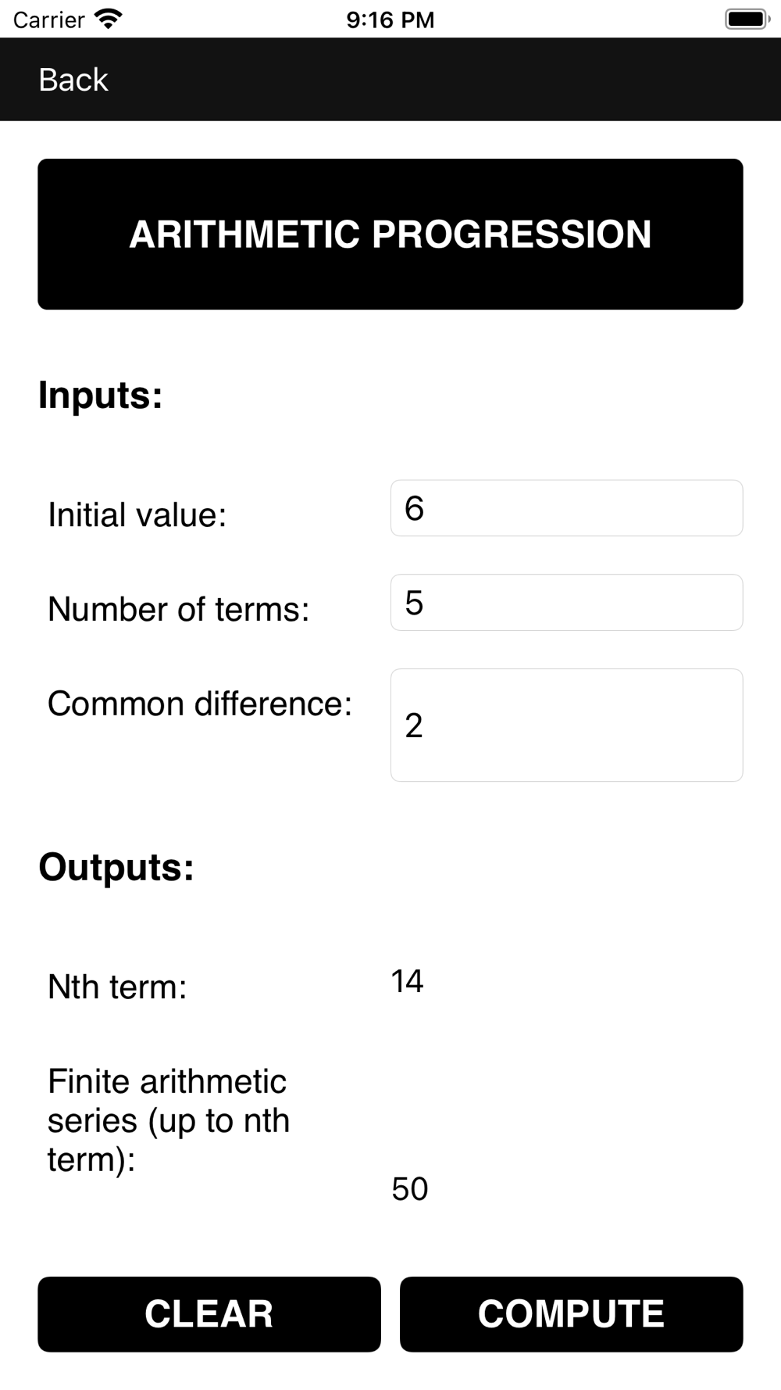Tap the Inputs section heading
The height and width of the screenshot is (1390, 781).
(x=101, y=395)
